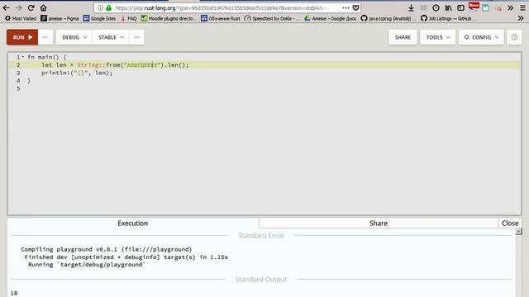Open Moodle plugins directory bookmark
Image resolution: width=529 pixels, height=297 pixels.
coord(169,18)
